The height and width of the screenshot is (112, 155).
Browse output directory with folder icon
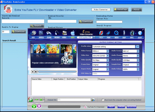pyautogui.click(x=93, y=100)
